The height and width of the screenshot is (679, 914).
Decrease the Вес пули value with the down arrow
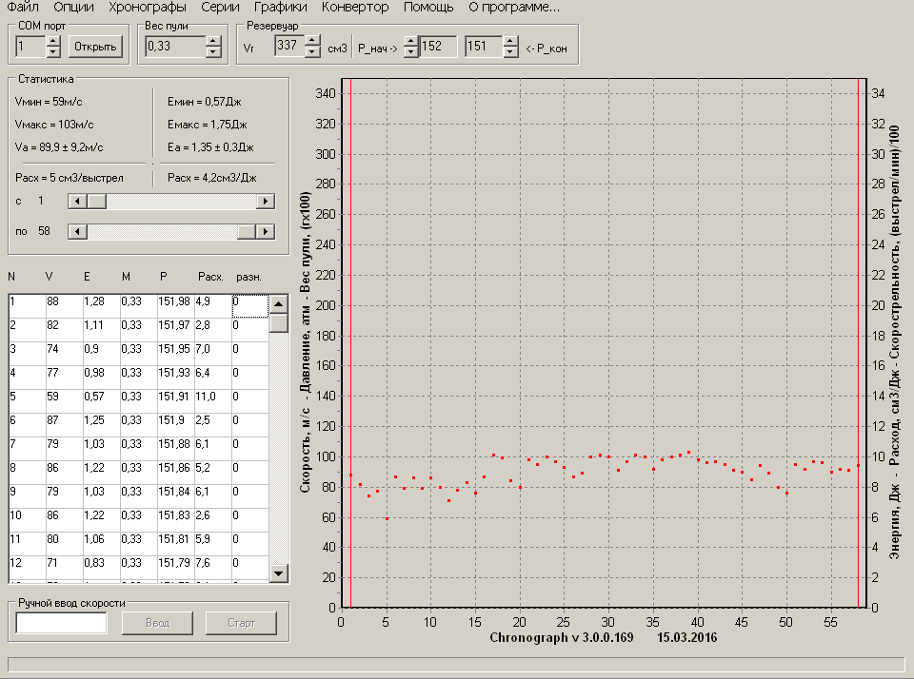[x=214, y=51]
